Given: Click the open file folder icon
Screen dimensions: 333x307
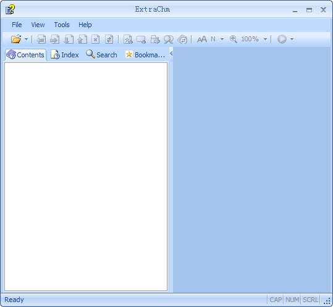Looking at the screenshot, I should (16, 39).
